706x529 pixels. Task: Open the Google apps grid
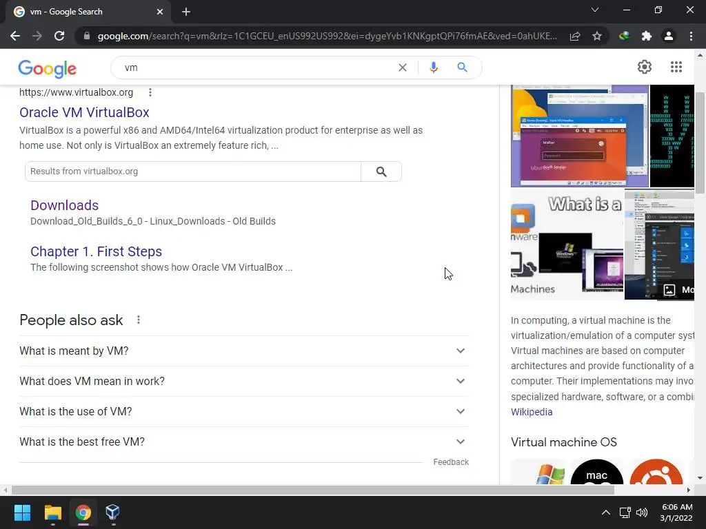[676, 67]
